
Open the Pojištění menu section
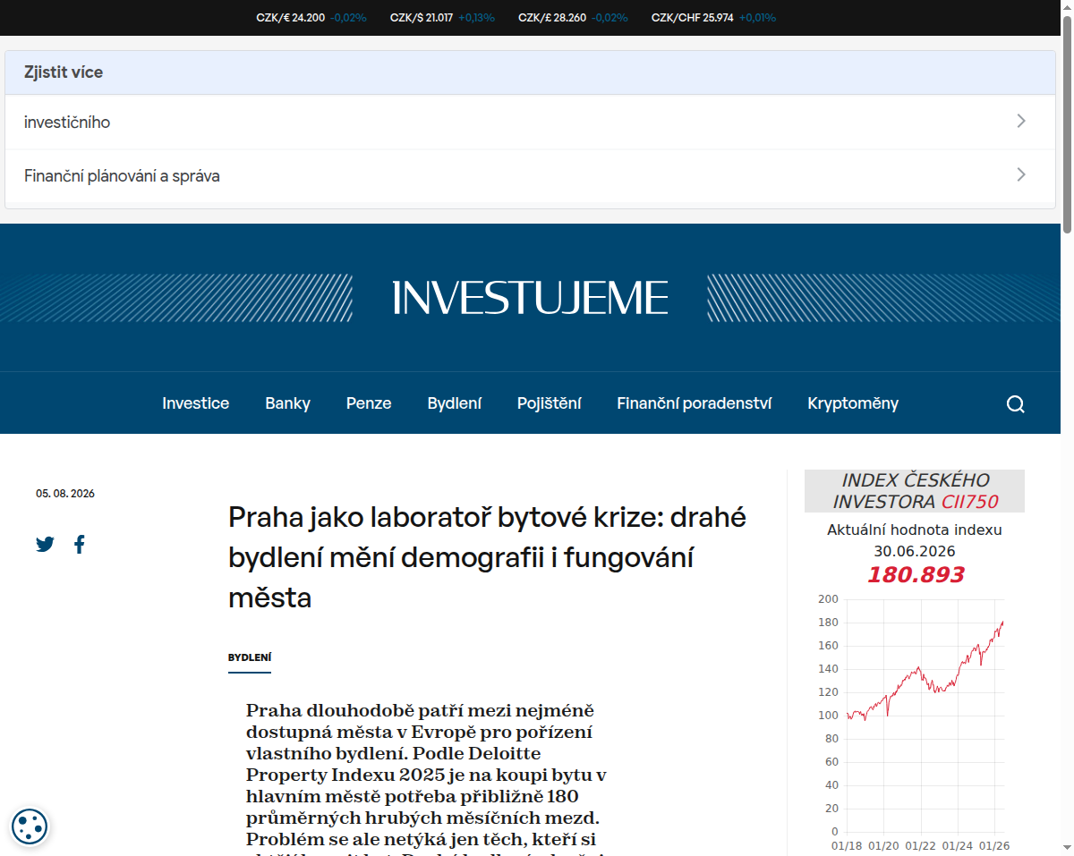click(550, 403)
